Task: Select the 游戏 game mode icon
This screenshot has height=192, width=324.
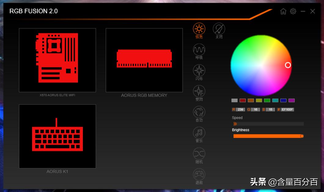Action: click(x=199, y=175)
